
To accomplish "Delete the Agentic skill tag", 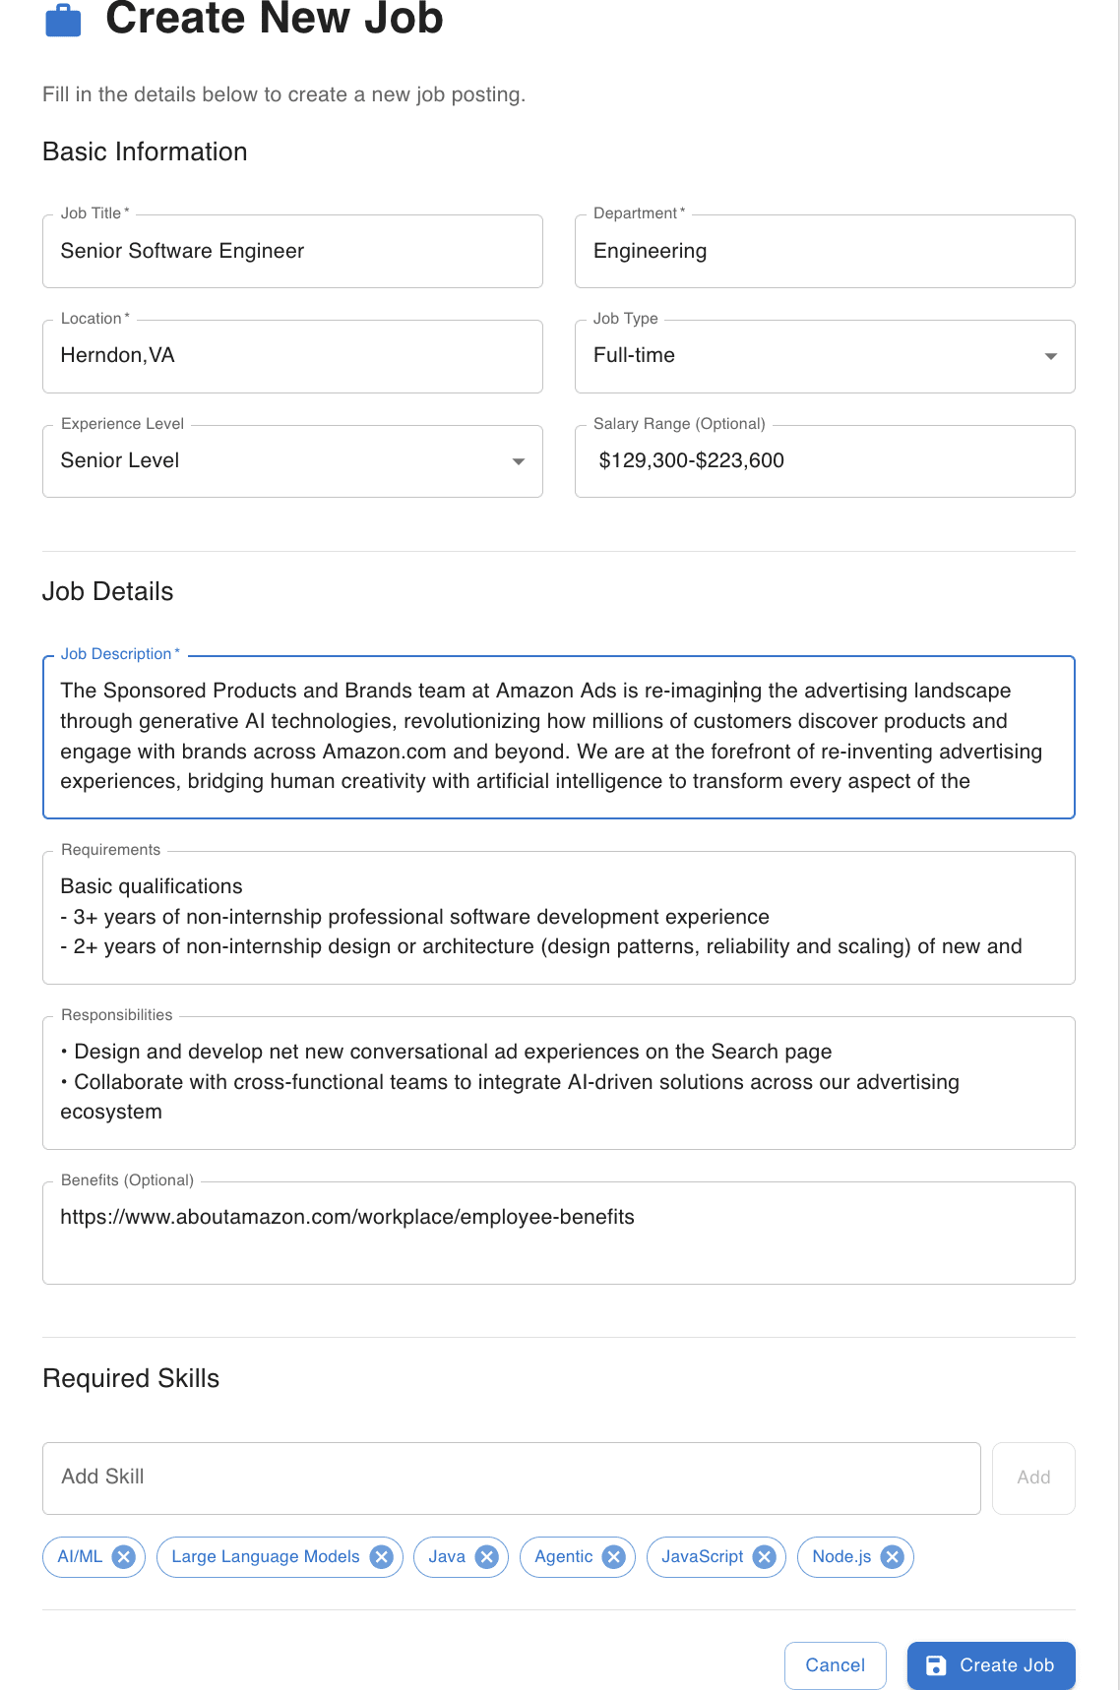I will click(x=613, y=1556).
